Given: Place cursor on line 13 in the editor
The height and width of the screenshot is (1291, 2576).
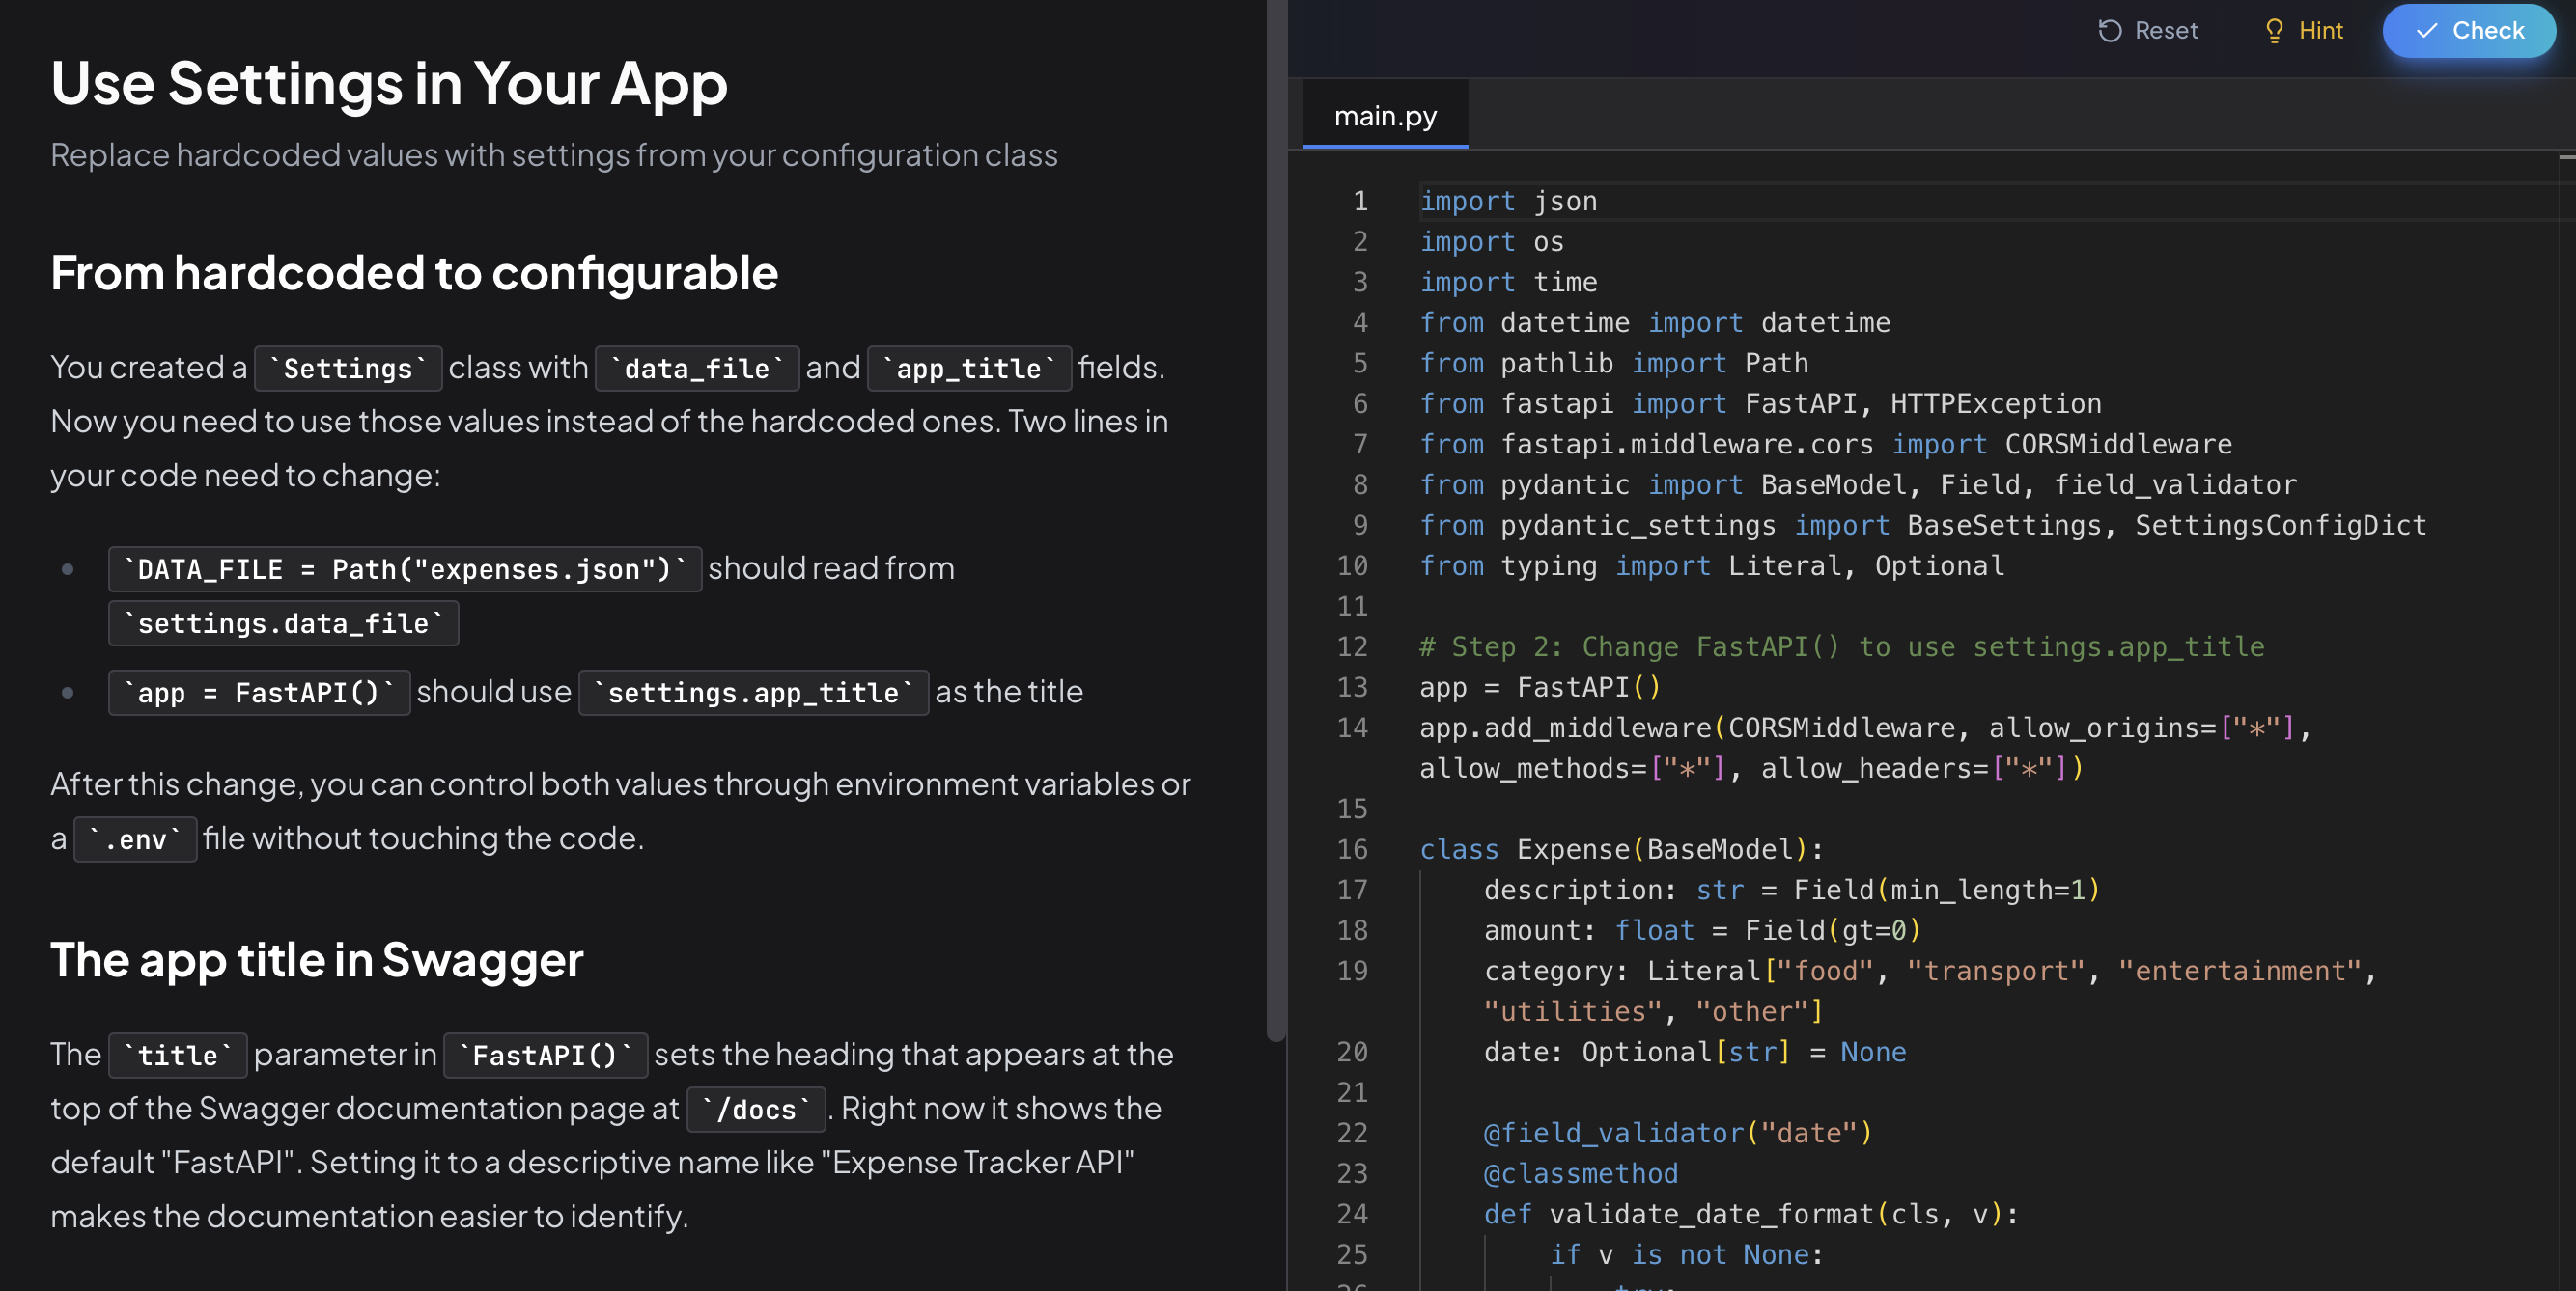Looking at the screenshot, I should 1540,687.
